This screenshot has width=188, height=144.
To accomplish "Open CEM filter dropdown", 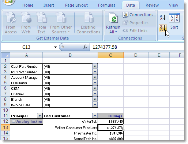I will pos(95,88).
